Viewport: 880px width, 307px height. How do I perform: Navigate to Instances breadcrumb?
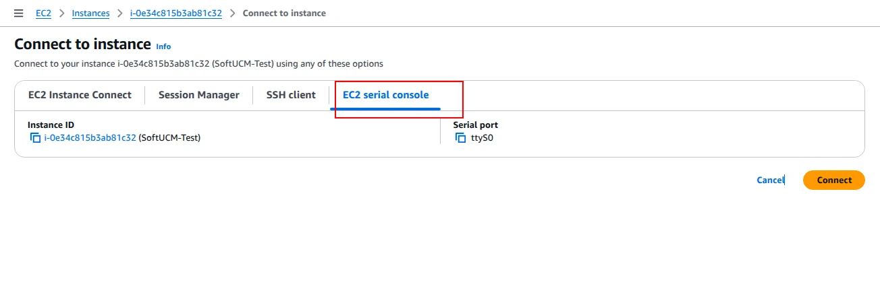point(90,13)
